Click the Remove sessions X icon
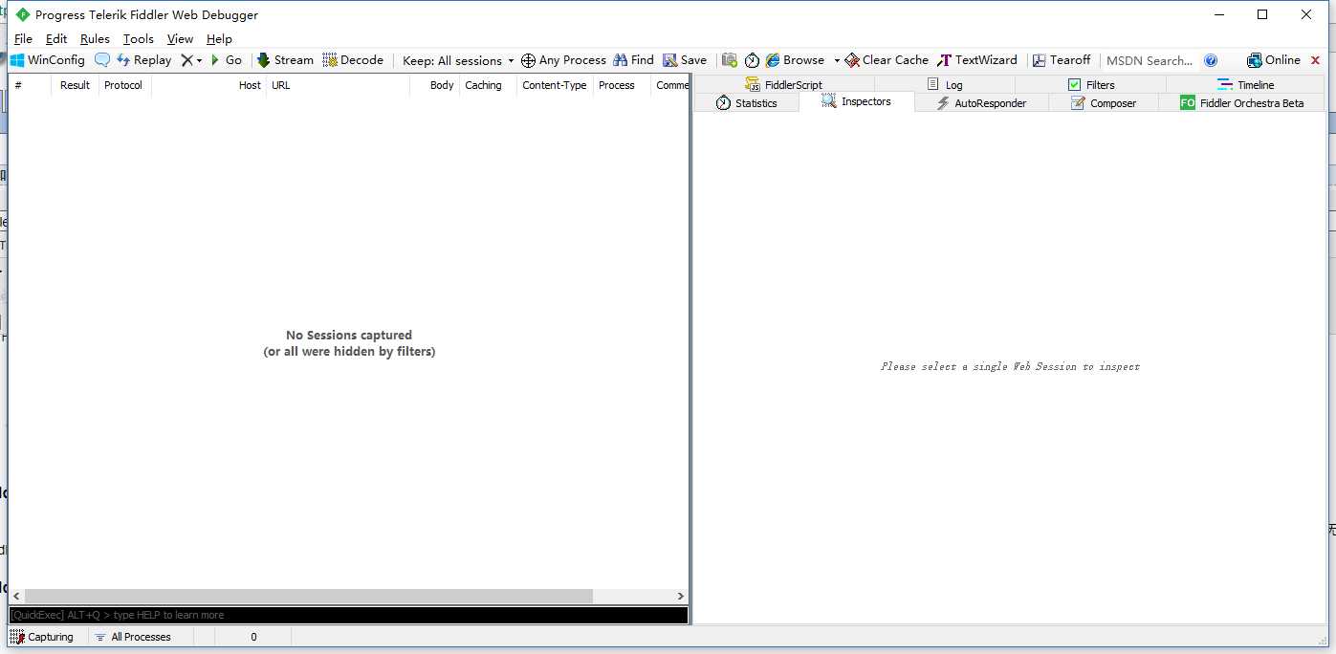The image size is (1336, 654). (x=186, y=60)
